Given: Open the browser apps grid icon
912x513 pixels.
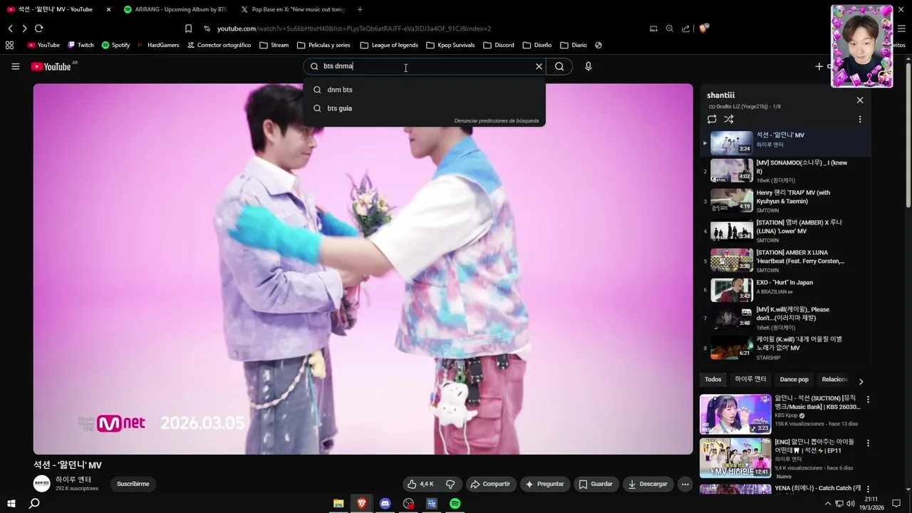Looking at the screenshot, I should [x=9, y=45].
